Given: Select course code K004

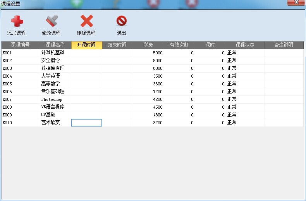Looking at the screenshot, I should (7, 76).
